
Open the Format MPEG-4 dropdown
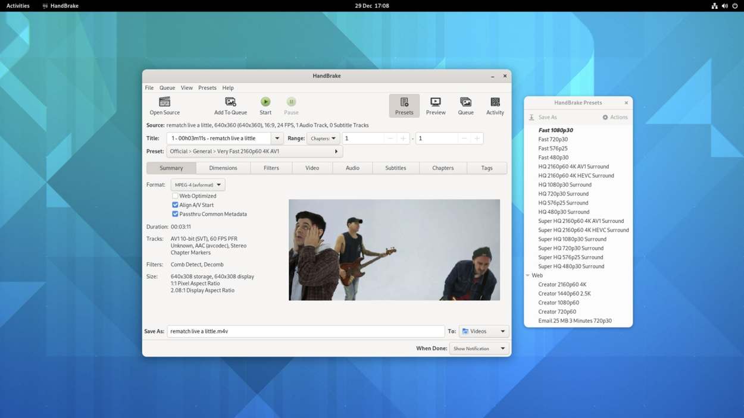click(198, 185)
